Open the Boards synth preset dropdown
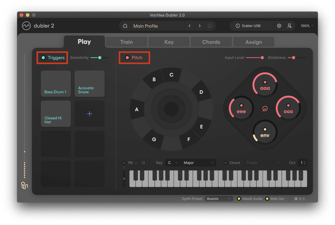This screenshot has height=225, width=335. pyautogui.click(x=219, y=199)
